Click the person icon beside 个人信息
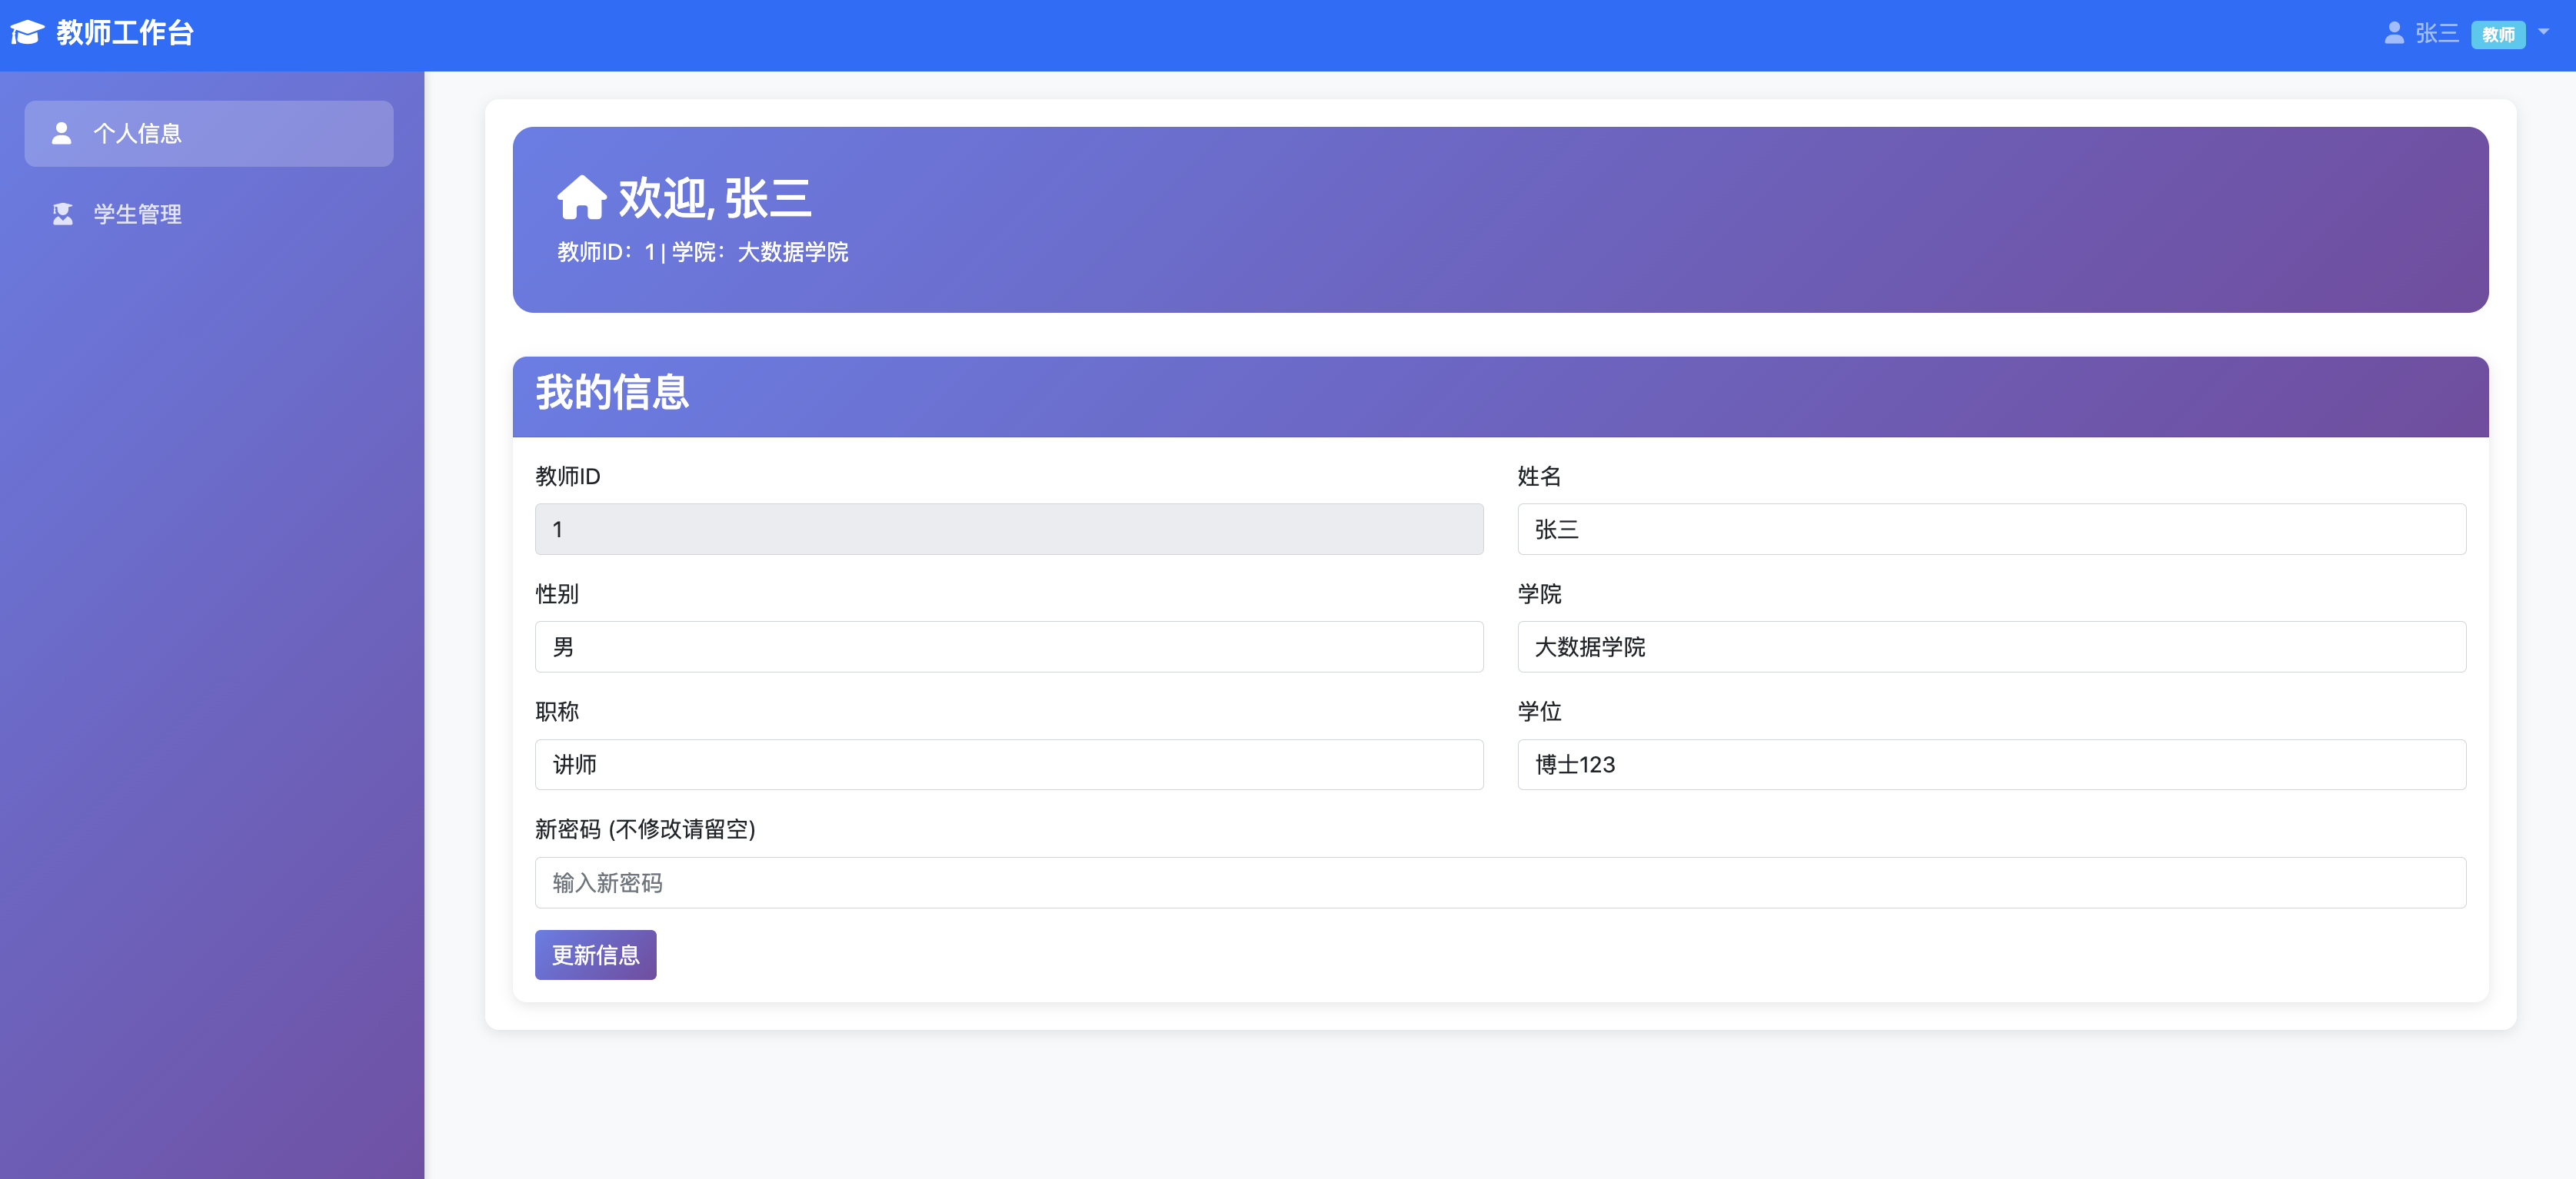 point(62,133)
